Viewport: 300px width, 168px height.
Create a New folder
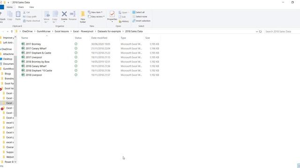click(x=83, y=17)
